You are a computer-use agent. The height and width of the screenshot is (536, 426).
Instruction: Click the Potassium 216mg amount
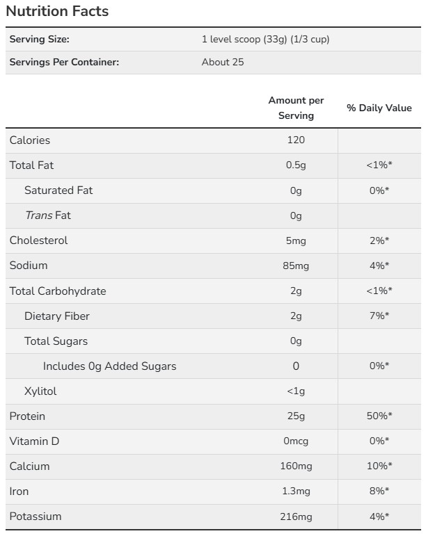point(296,517)
